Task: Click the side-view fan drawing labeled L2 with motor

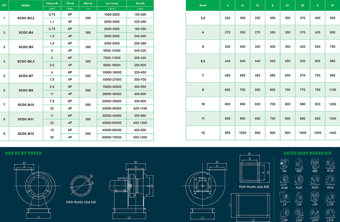Action: pyautogui.click(x=131, y=190)
